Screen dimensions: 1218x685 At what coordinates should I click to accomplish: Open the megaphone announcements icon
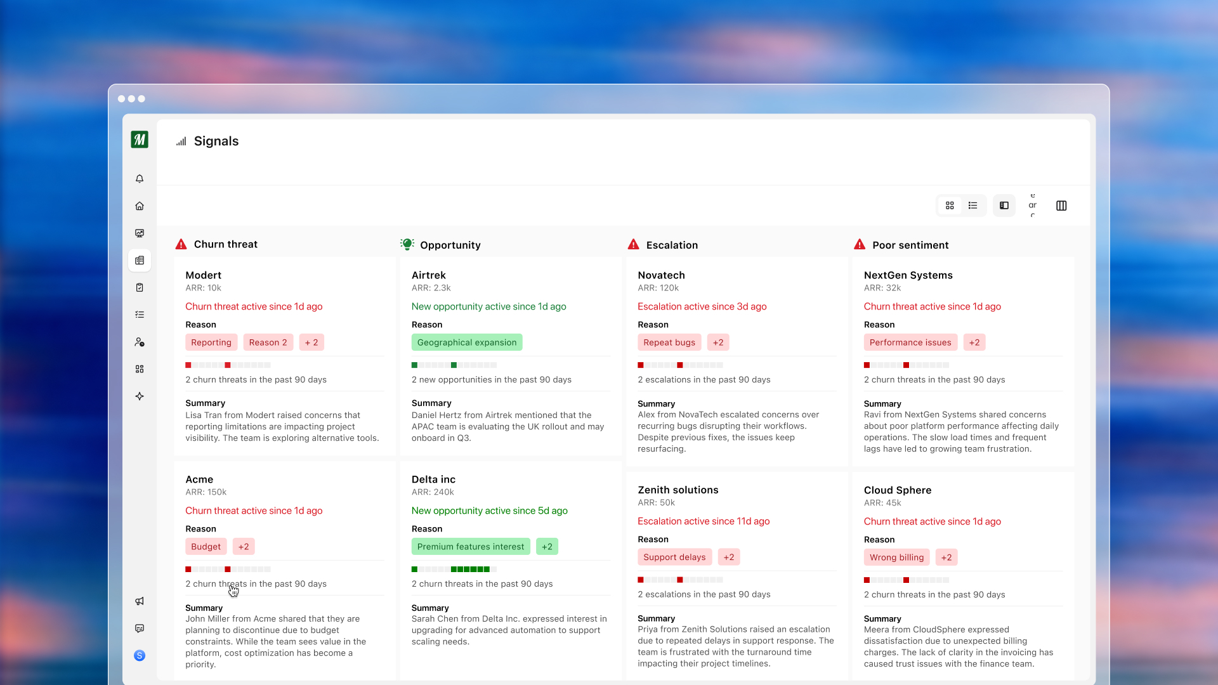140,601
